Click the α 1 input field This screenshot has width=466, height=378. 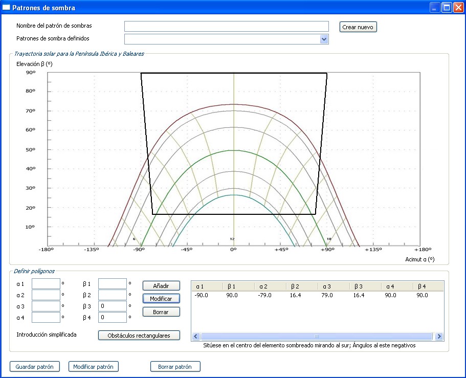[46, 283]
